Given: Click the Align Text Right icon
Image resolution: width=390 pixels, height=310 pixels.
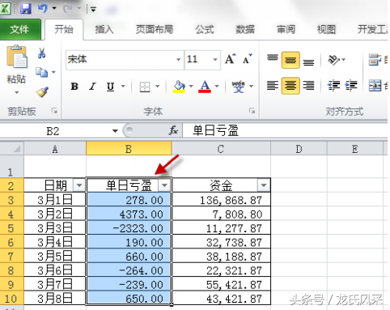Looking at the screenshot, I should pyautogui.click(x=308, y=86).
